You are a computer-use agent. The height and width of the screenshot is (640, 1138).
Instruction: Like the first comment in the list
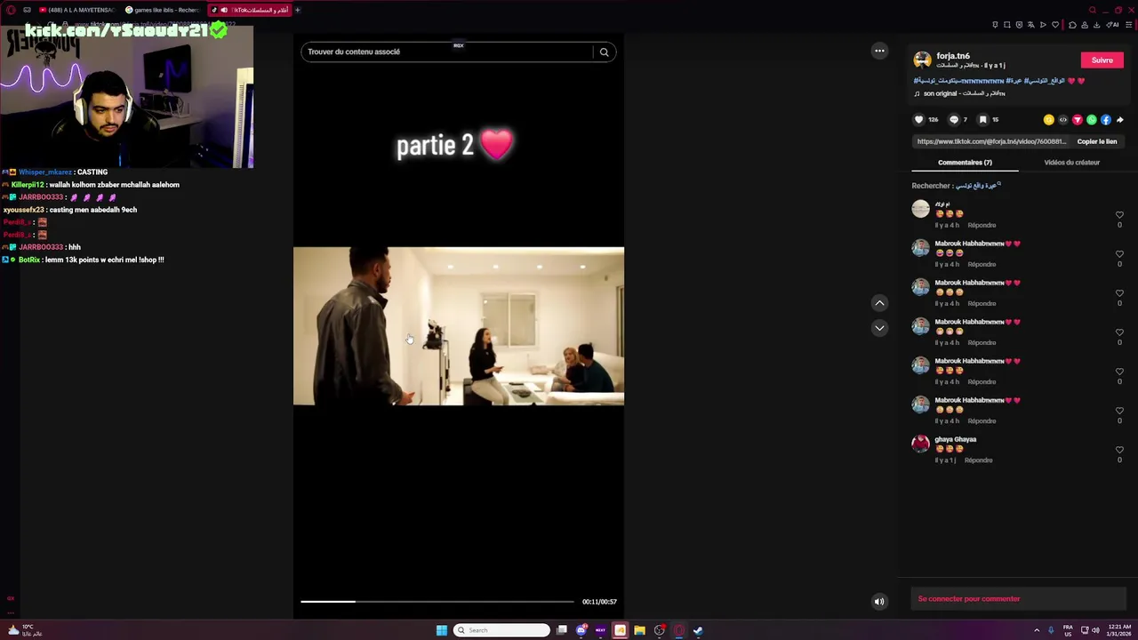pyautogui.click(x=1119, y=215)
